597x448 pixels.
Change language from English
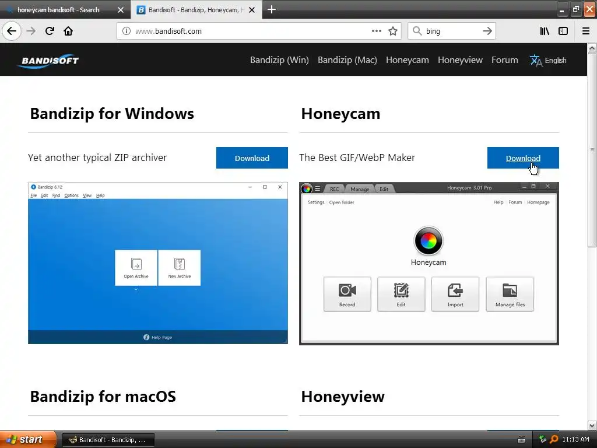pyautogui.click(x=555, y=60)
